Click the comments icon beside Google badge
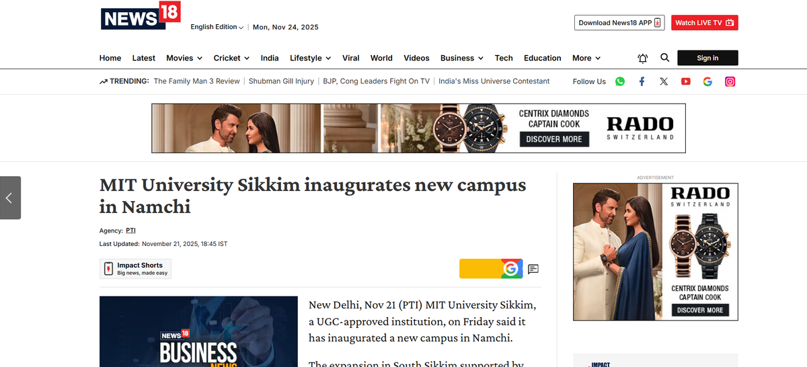Screen dimensions: 807x367 (533, 269)
